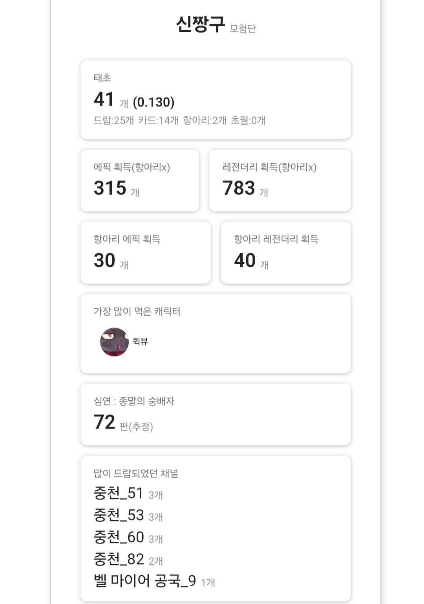Select channel entry 중천_51

click(128, 493)
